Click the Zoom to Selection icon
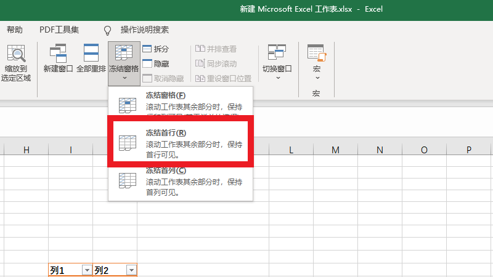Image resolution: width=493 pixels, height=277 pixels. coord(15,55)
